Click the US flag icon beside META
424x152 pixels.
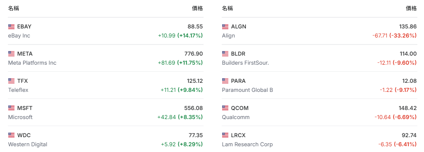11,54
